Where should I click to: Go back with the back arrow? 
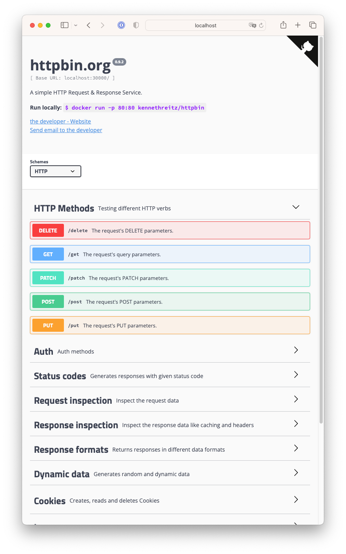pos(89,25)
